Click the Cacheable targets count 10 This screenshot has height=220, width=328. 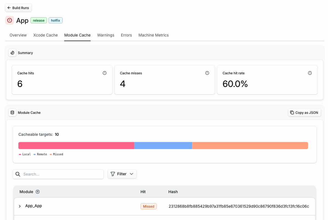(57, 134)
